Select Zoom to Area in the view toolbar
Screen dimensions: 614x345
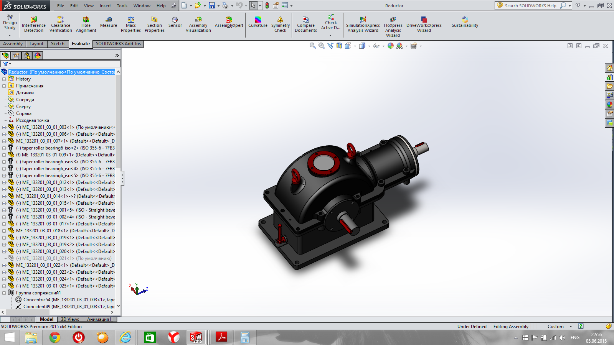[322, 46]
